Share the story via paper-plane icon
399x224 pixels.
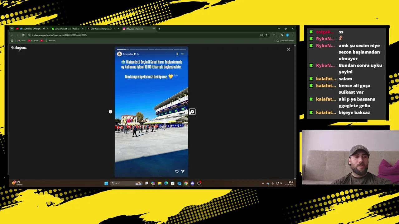click(x=183, y=171)
